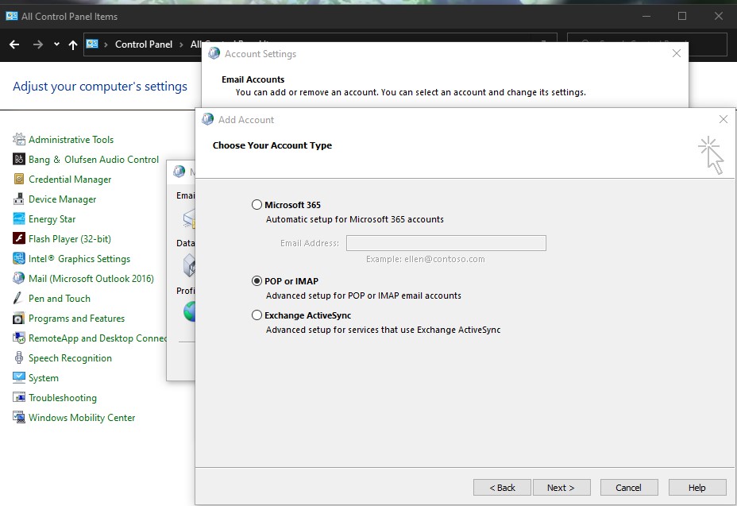Screen dimensions: 737x506
Task: Click the Troubleshooting icon
Action: 19,397
